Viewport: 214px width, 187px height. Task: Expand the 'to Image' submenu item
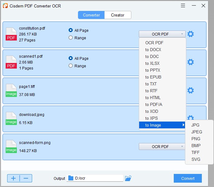click(162, 125)
